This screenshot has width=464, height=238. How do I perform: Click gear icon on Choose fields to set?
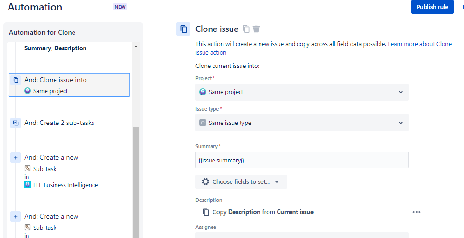205,181
